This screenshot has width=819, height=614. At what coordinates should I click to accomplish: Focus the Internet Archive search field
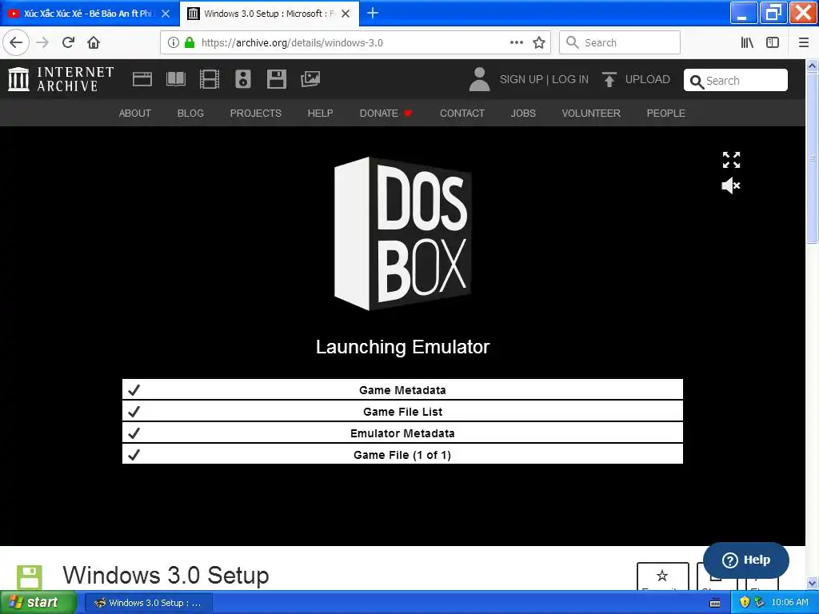tap(736, 81)
